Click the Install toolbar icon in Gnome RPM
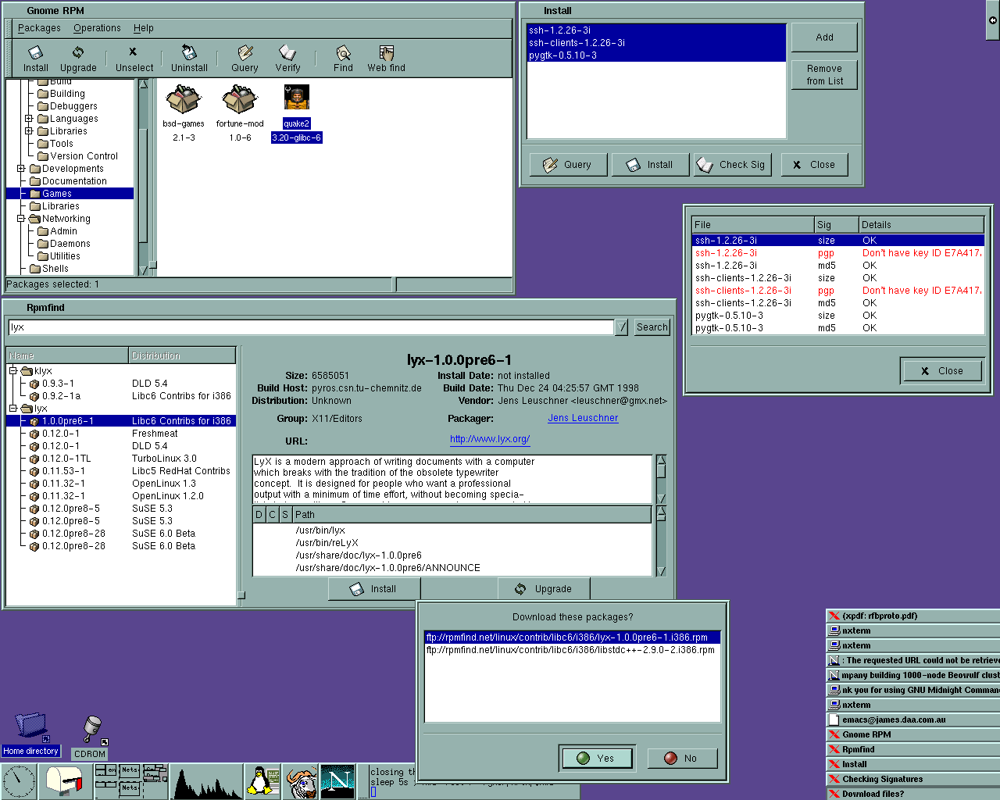1000x800 pixels. pos(35,59)
